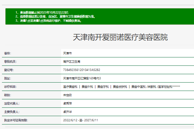This screenshot has width=194, height=129.
Task: Click 美容皮肤科 in the departments row
Action: tap(120, 87)
